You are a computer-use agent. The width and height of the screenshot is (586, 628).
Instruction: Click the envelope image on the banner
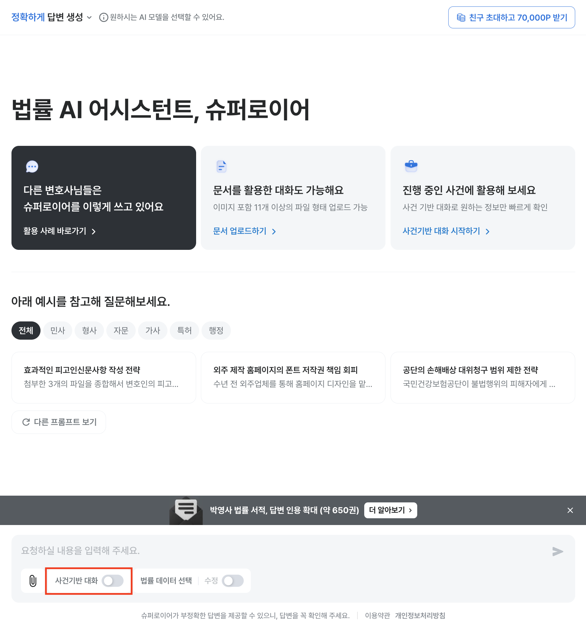[x=186, y=510]
